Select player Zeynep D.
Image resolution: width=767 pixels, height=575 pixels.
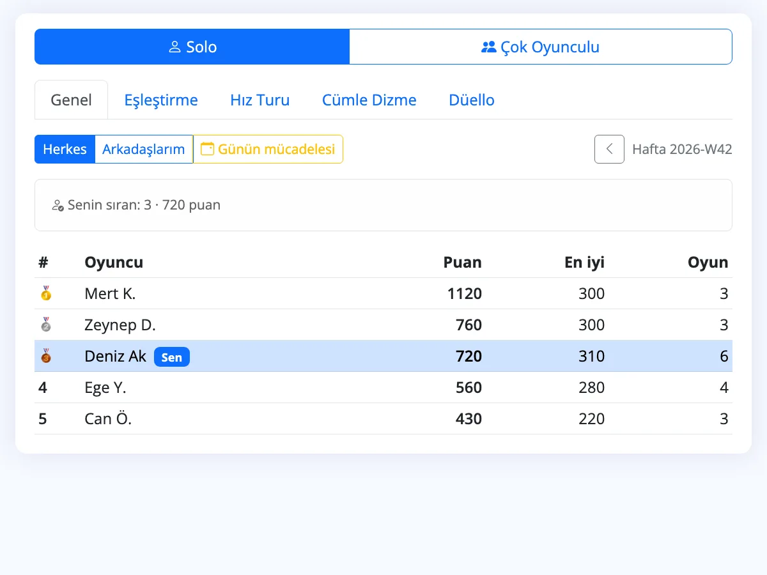pos(120,325)
